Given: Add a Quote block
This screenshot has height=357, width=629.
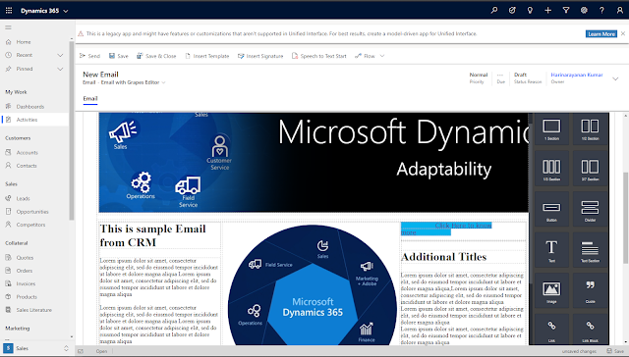Looking at the screenshot, I should (x=590, y=291).
